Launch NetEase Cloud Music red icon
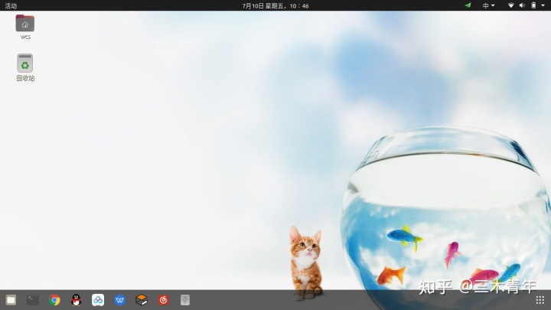 [x=164, y=300]
